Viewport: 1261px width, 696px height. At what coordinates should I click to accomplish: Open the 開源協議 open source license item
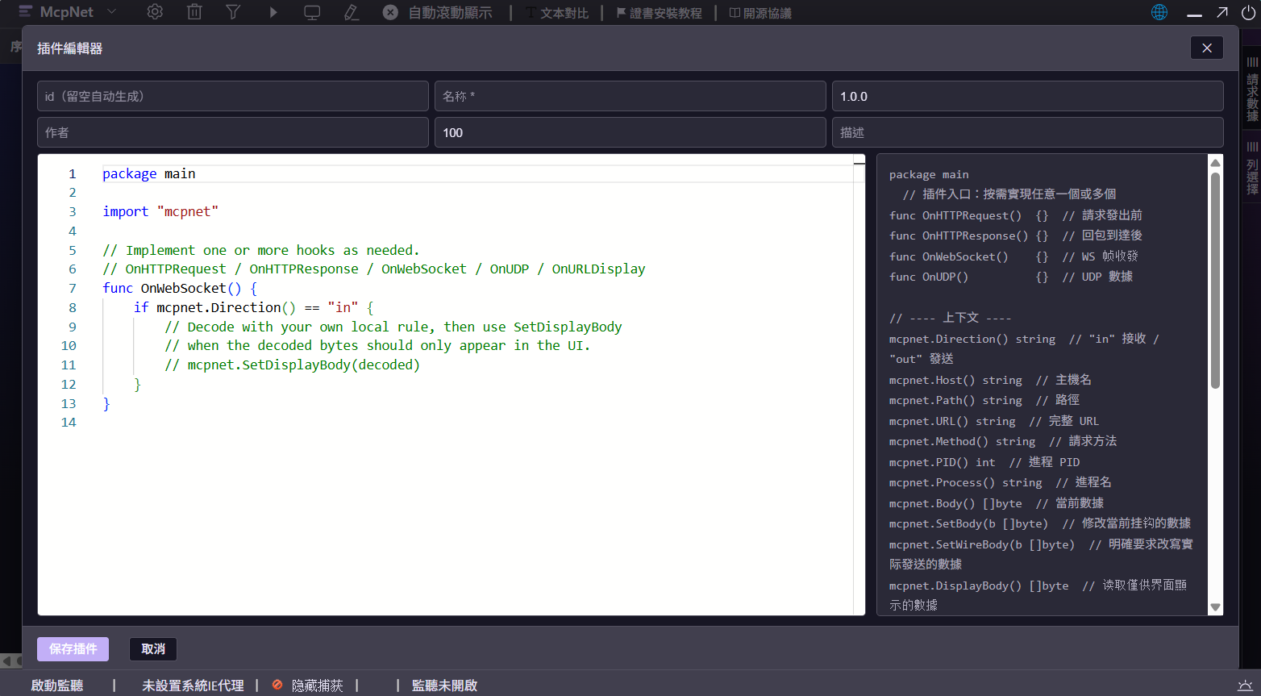pyautogui.click(x=760, y=13)
